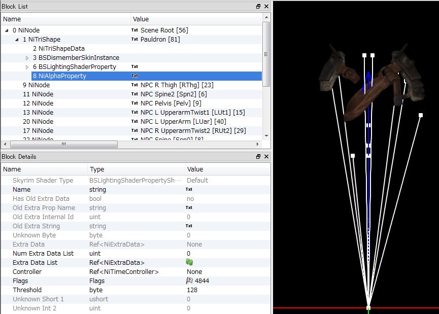Click Txt icon beside NPC R UpperarmTwist2
The width and height of the screenshot is (439, 314).
[134, 130]
